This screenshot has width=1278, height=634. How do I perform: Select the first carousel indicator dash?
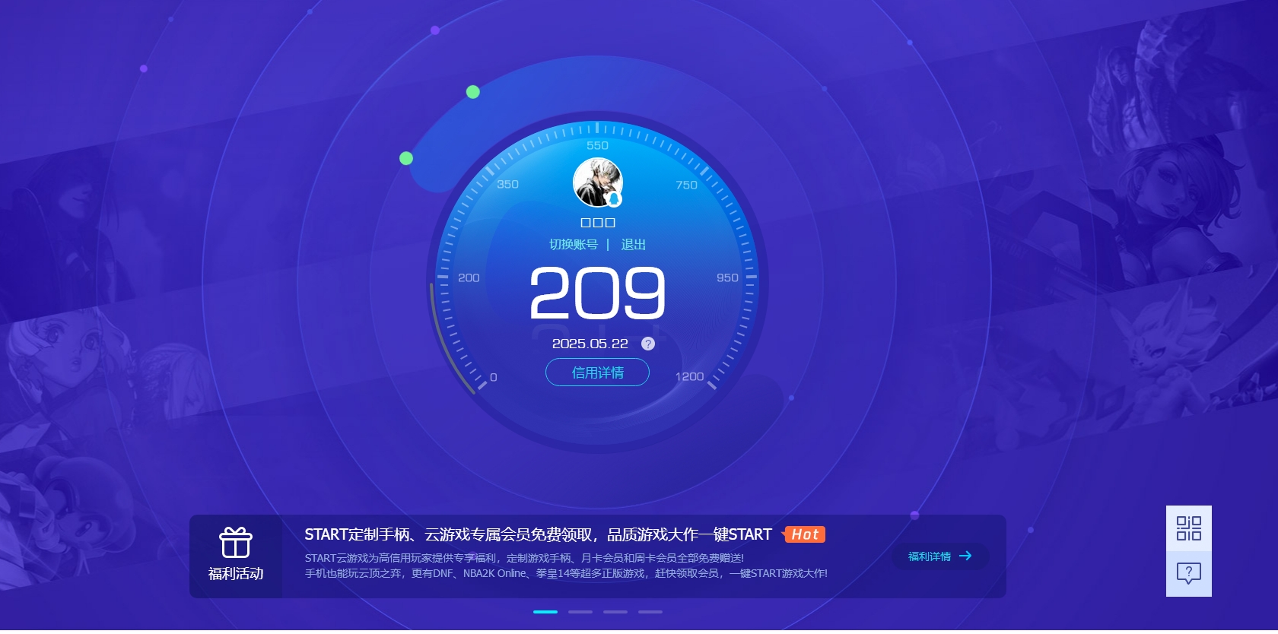tap(545, 612)
